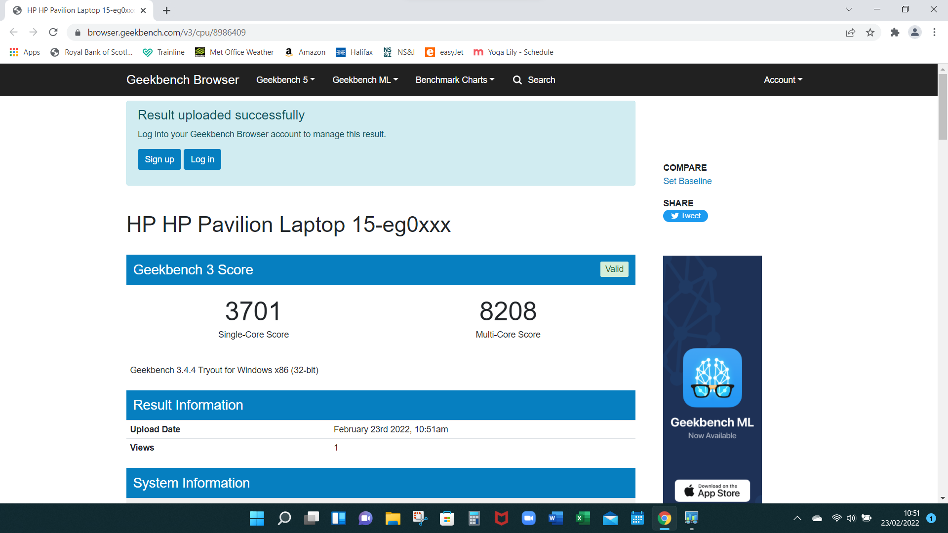The image size is (948, 533).
Task: Open the notification badge on taskbar
Action: click(931, 518)
